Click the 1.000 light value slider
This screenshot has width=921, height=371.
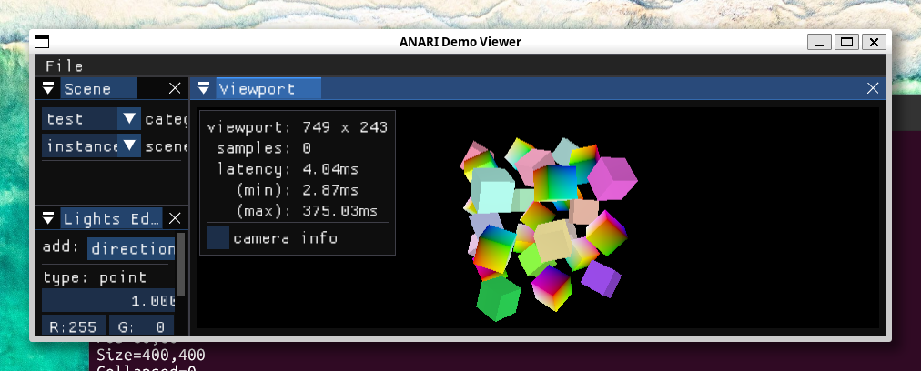click(109, 301)
